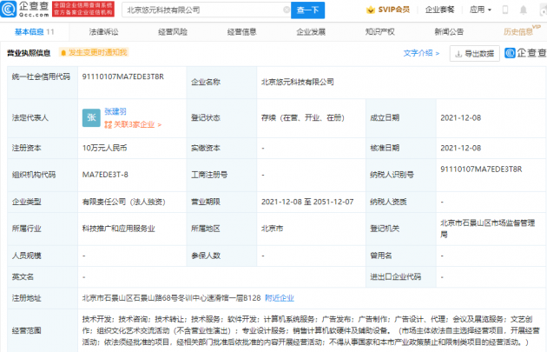
Task: Select organization code MA7EDE3T-8
Action: coord(105,175)
